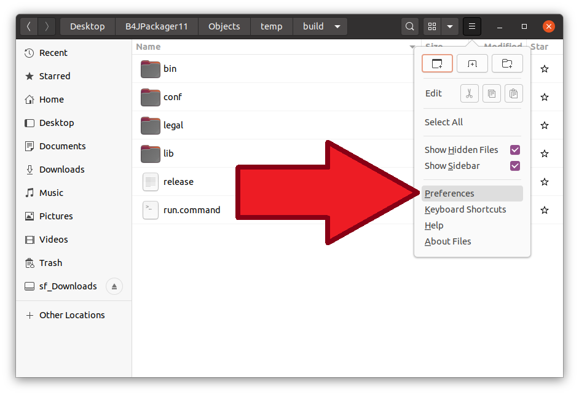Open Pictures in the sidebar
The image size is (579, 395).
pyautogui.click(x=74, y=216)
